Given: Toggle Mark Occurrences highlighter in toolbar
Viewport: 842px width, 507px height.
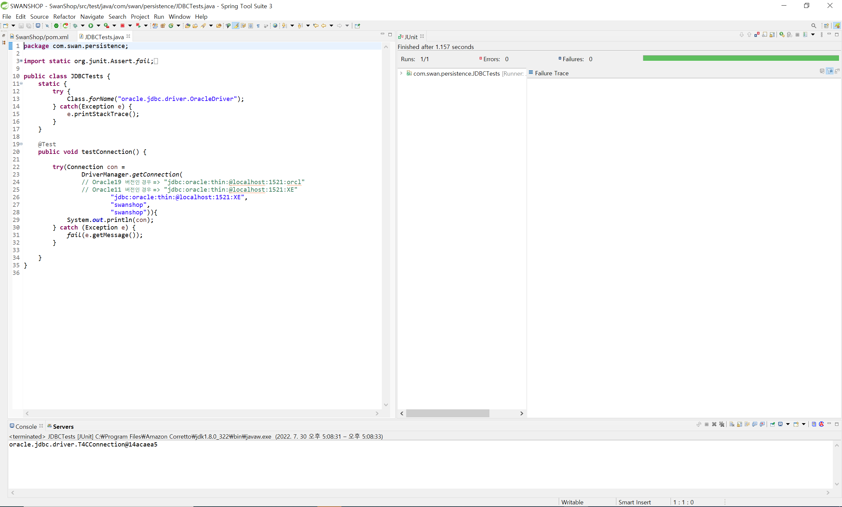Looking at the screenshot, I should [x=236, y=26].
